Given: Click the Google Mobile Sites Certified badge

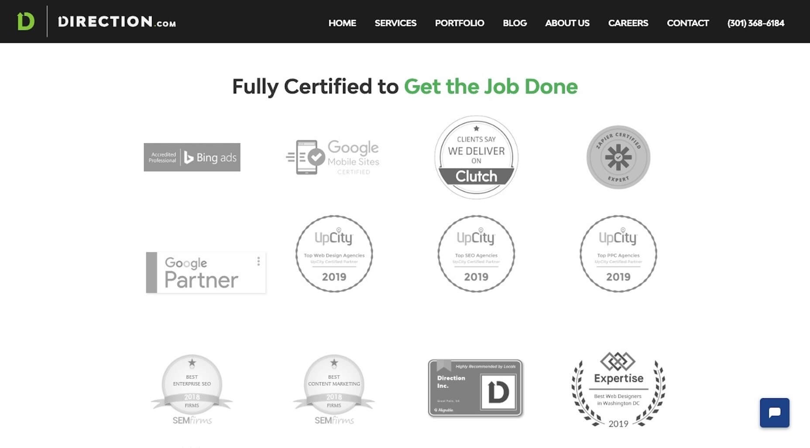Looking at the screenshot, I should point(333,157).
